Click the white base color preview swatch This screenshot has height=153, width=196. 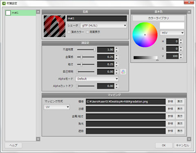(172, 26)
